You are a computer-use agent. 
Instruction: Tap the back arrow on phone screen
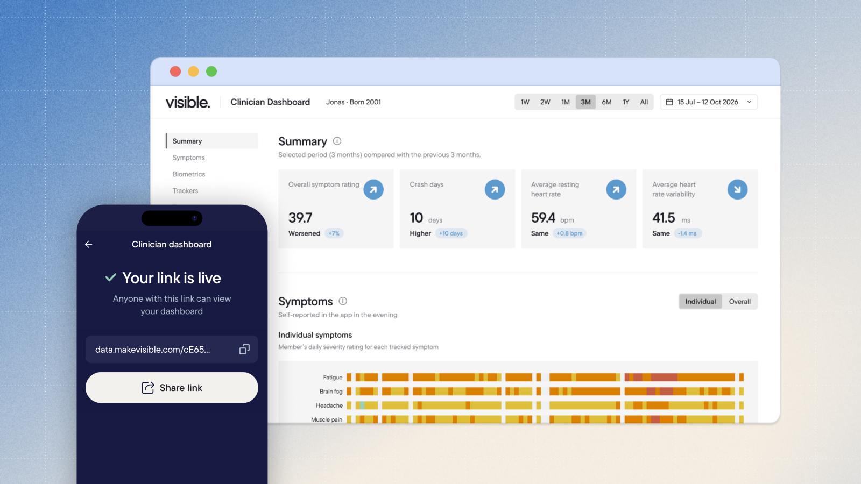pos(89,244)
